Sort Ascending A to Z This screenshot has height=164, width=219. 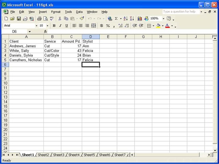tap(126, 18)
